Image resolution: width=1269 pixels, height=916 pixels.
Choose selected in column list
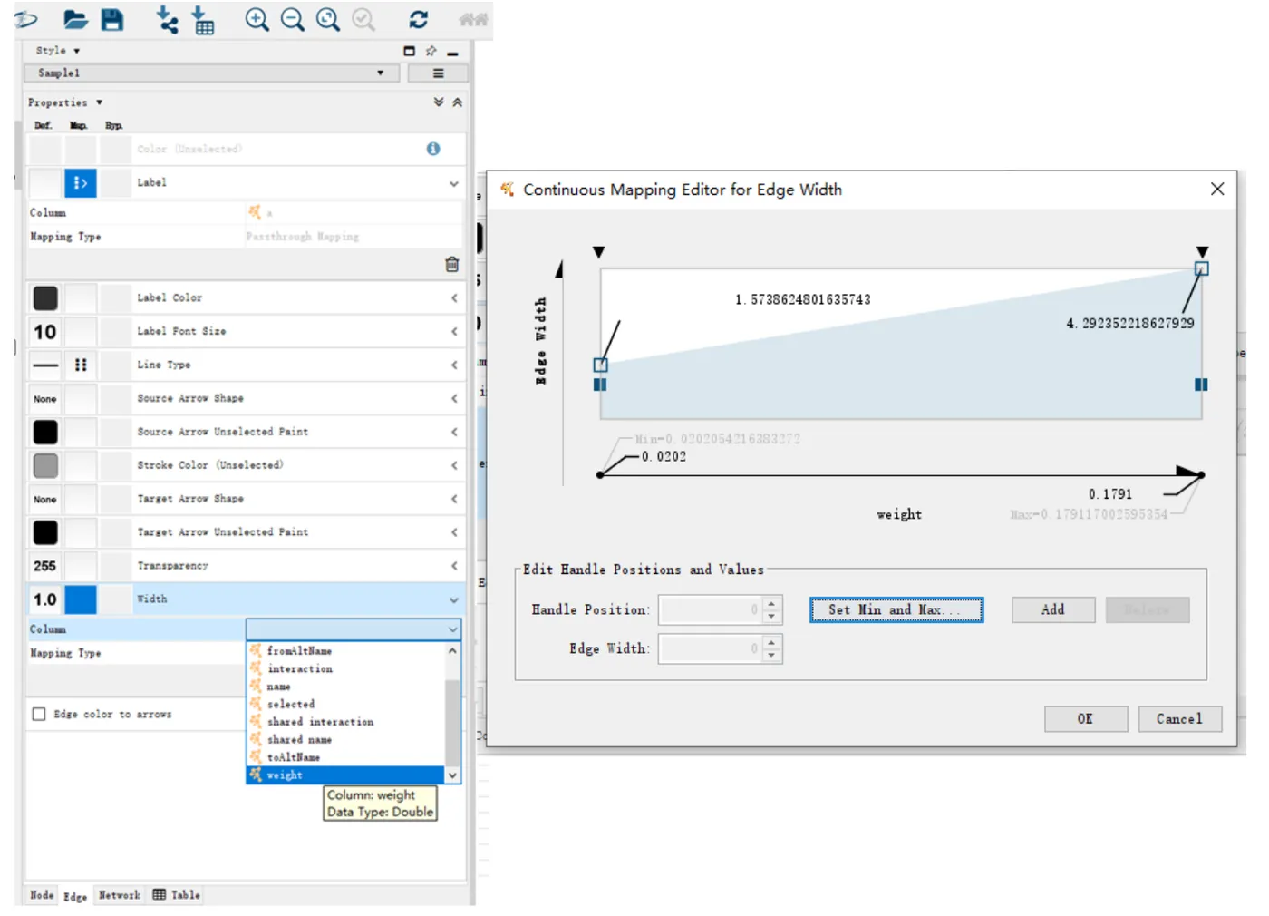(x=346, y=704)
